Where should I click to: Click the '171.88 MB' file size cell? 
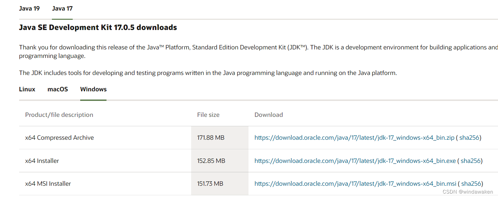[220, 138]
